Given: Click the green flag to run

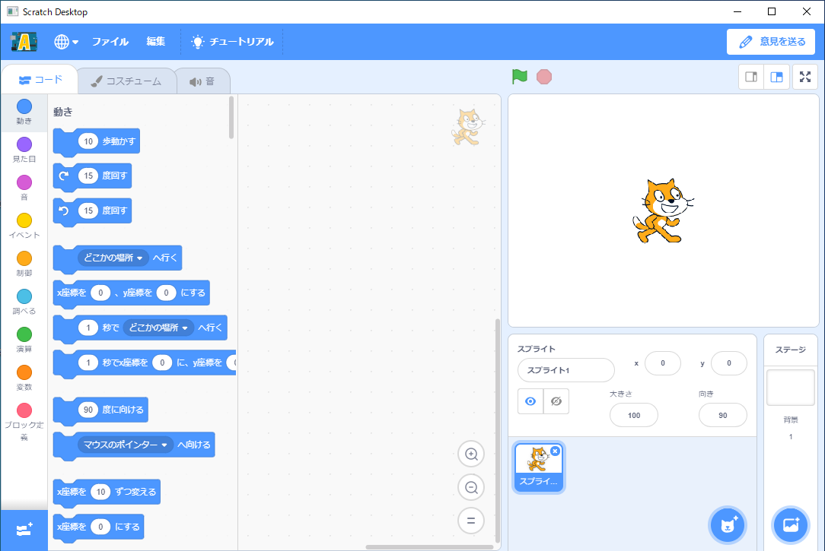Looking at the screenshot, I should (x=520, y=77).
